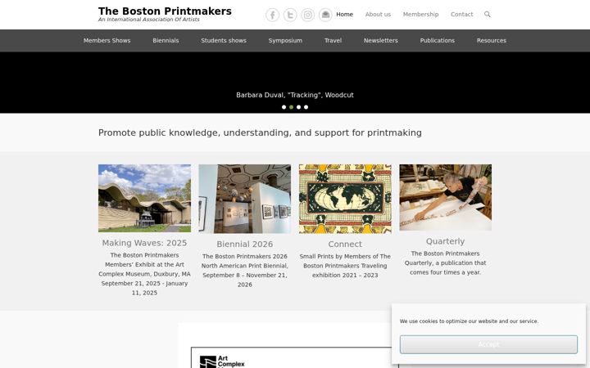Open the Members Shows menu
The image size is (590, 368).
coord(107,41)
